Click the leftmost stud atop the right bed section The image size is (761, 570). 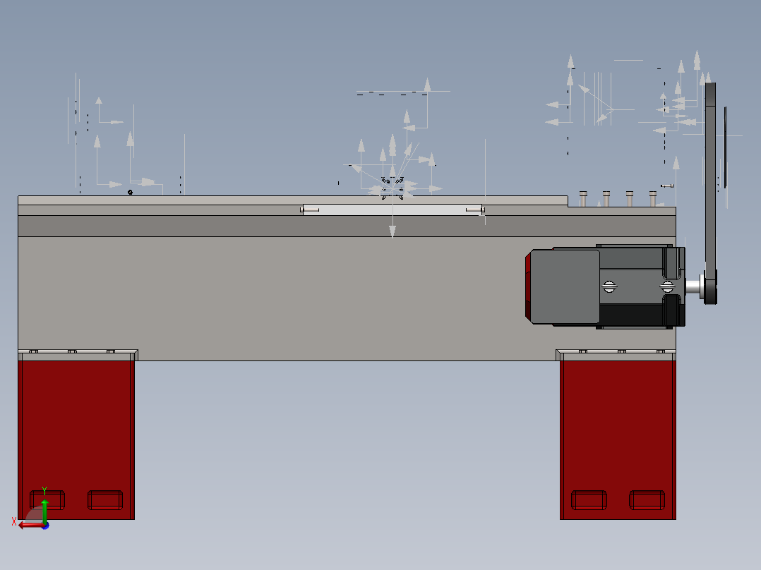pos(582,196)
